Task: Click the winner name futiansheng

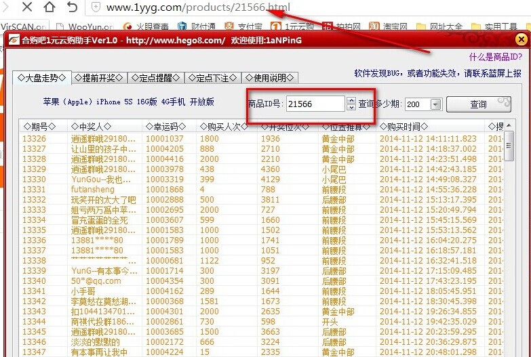Action: [93, 190]
